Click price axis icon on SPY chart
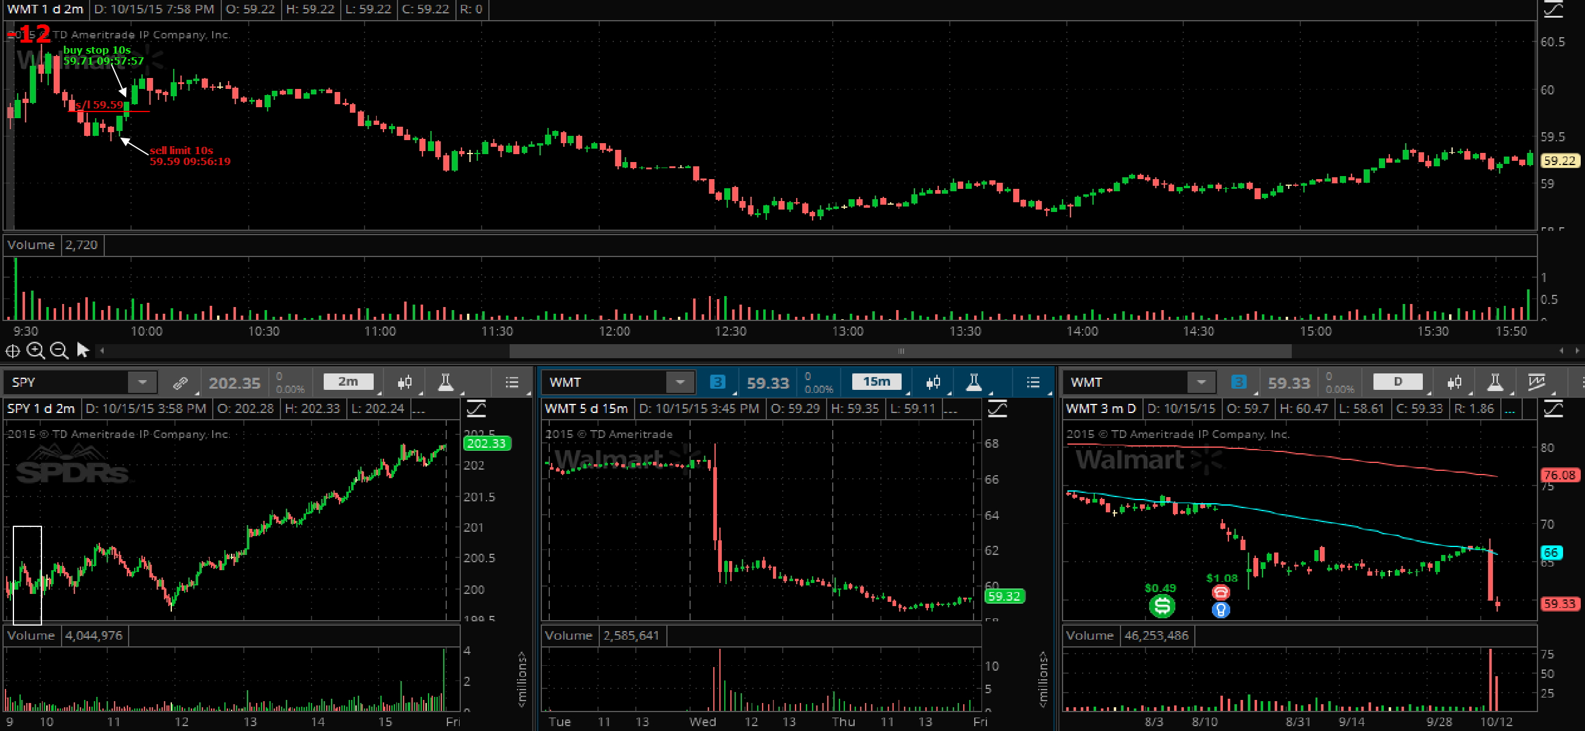 coord(476,409)
